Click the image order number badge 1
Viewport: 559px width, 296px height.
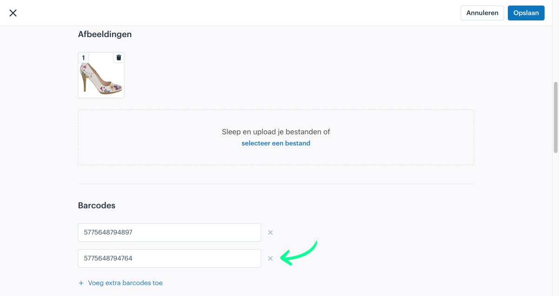83,58
